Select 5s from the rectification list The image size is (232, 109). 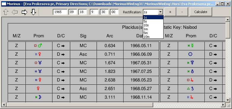click(153, 21)
